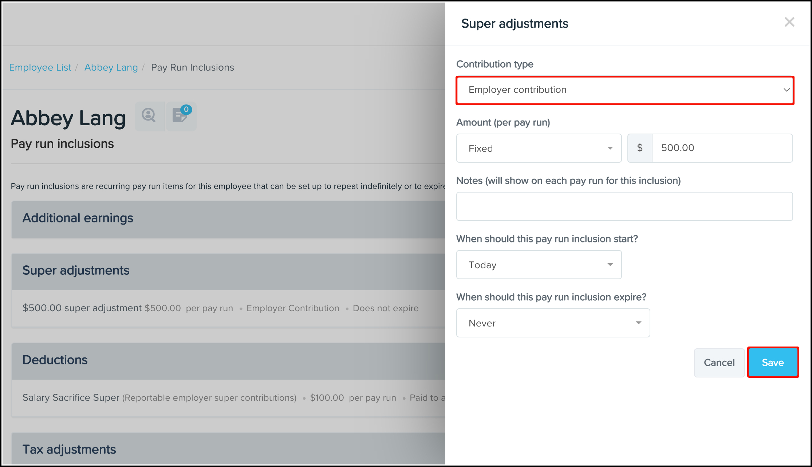Click inside the Notes text area
The height and width of the screenshot is (467, 812).
(624, 206)
